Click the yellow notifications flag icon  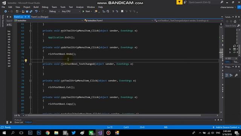pyautogui.click(x=179, y=2)
